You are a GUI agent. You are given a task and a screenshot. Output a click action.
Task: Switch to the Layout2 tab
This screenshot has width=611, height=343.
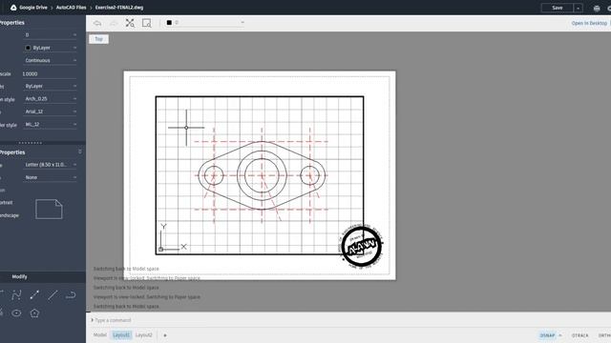[x=144, y=334]
